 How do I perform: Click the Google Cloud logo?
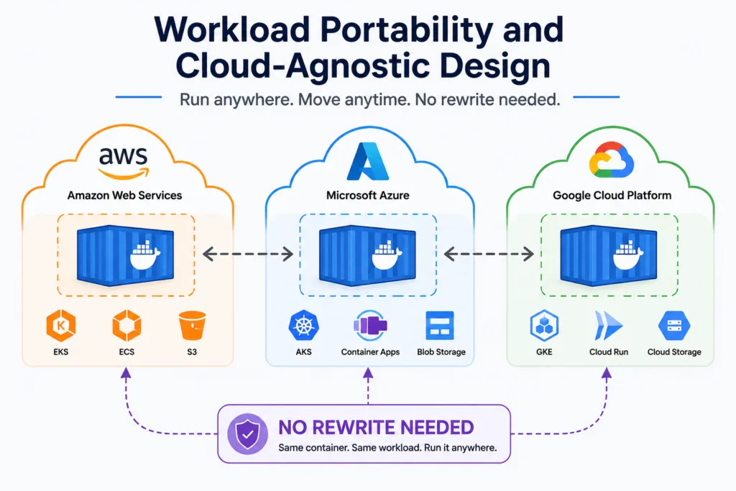612,160
